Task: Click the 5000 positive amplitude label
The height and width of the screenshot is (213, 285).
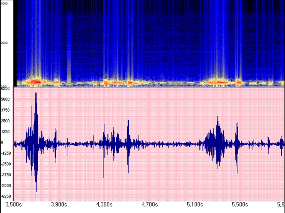Action: (x=6, y=99)
